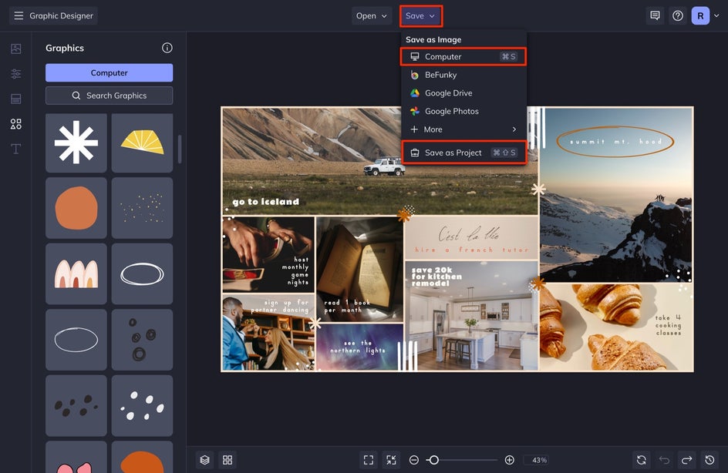Open the Open dropdown menu
This screenshot has width=728, height=473.
coord(372,15)
